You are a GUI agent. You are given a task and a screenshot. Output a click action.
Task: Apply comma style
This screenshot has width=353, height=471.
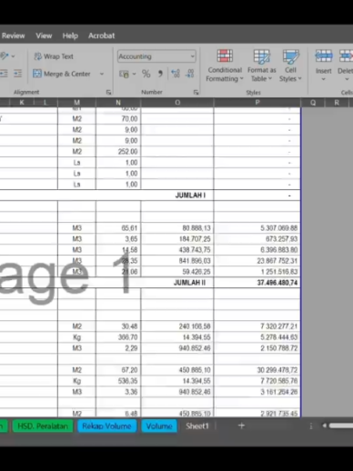160,74
